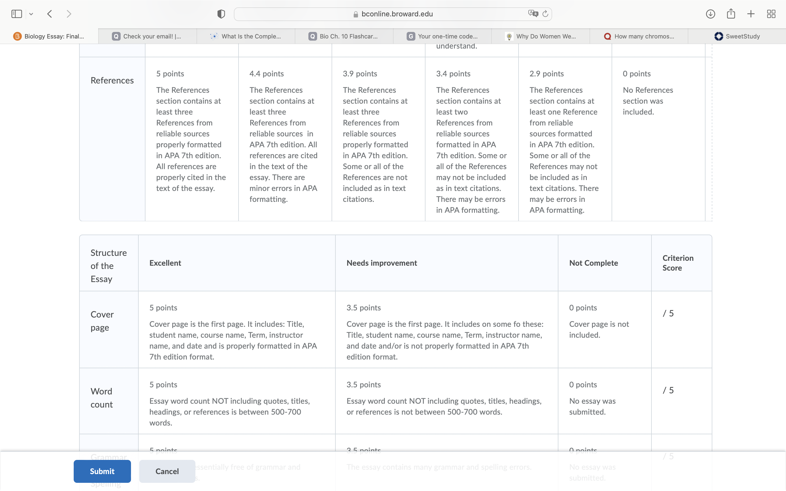786x491 pixels.
Task: Switch to SweetStudy tab
Action: 737,36
